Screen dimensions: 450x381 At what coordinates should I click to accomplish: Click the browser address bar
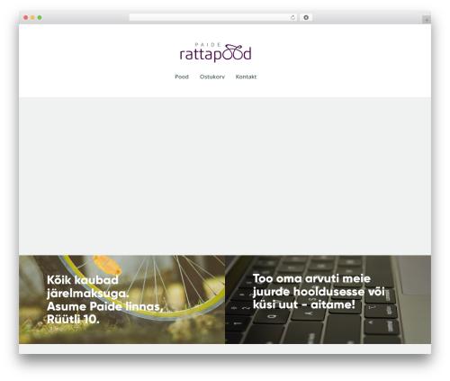point(213,17)
